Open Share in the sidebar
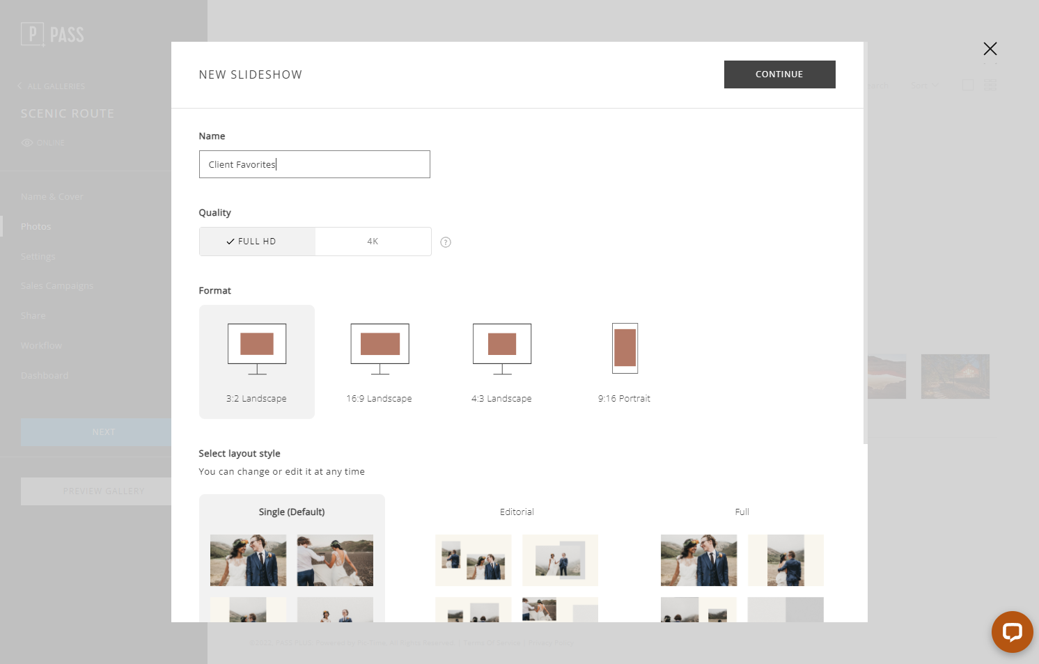 pyautogui.click(x=33, y=316)
